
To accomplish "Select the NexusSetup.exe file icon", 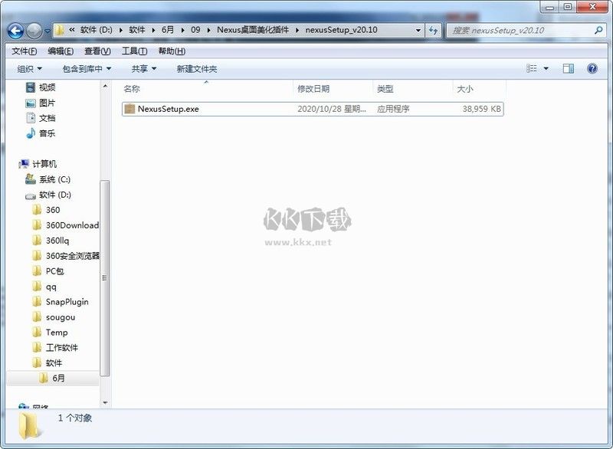I will 129,109.
